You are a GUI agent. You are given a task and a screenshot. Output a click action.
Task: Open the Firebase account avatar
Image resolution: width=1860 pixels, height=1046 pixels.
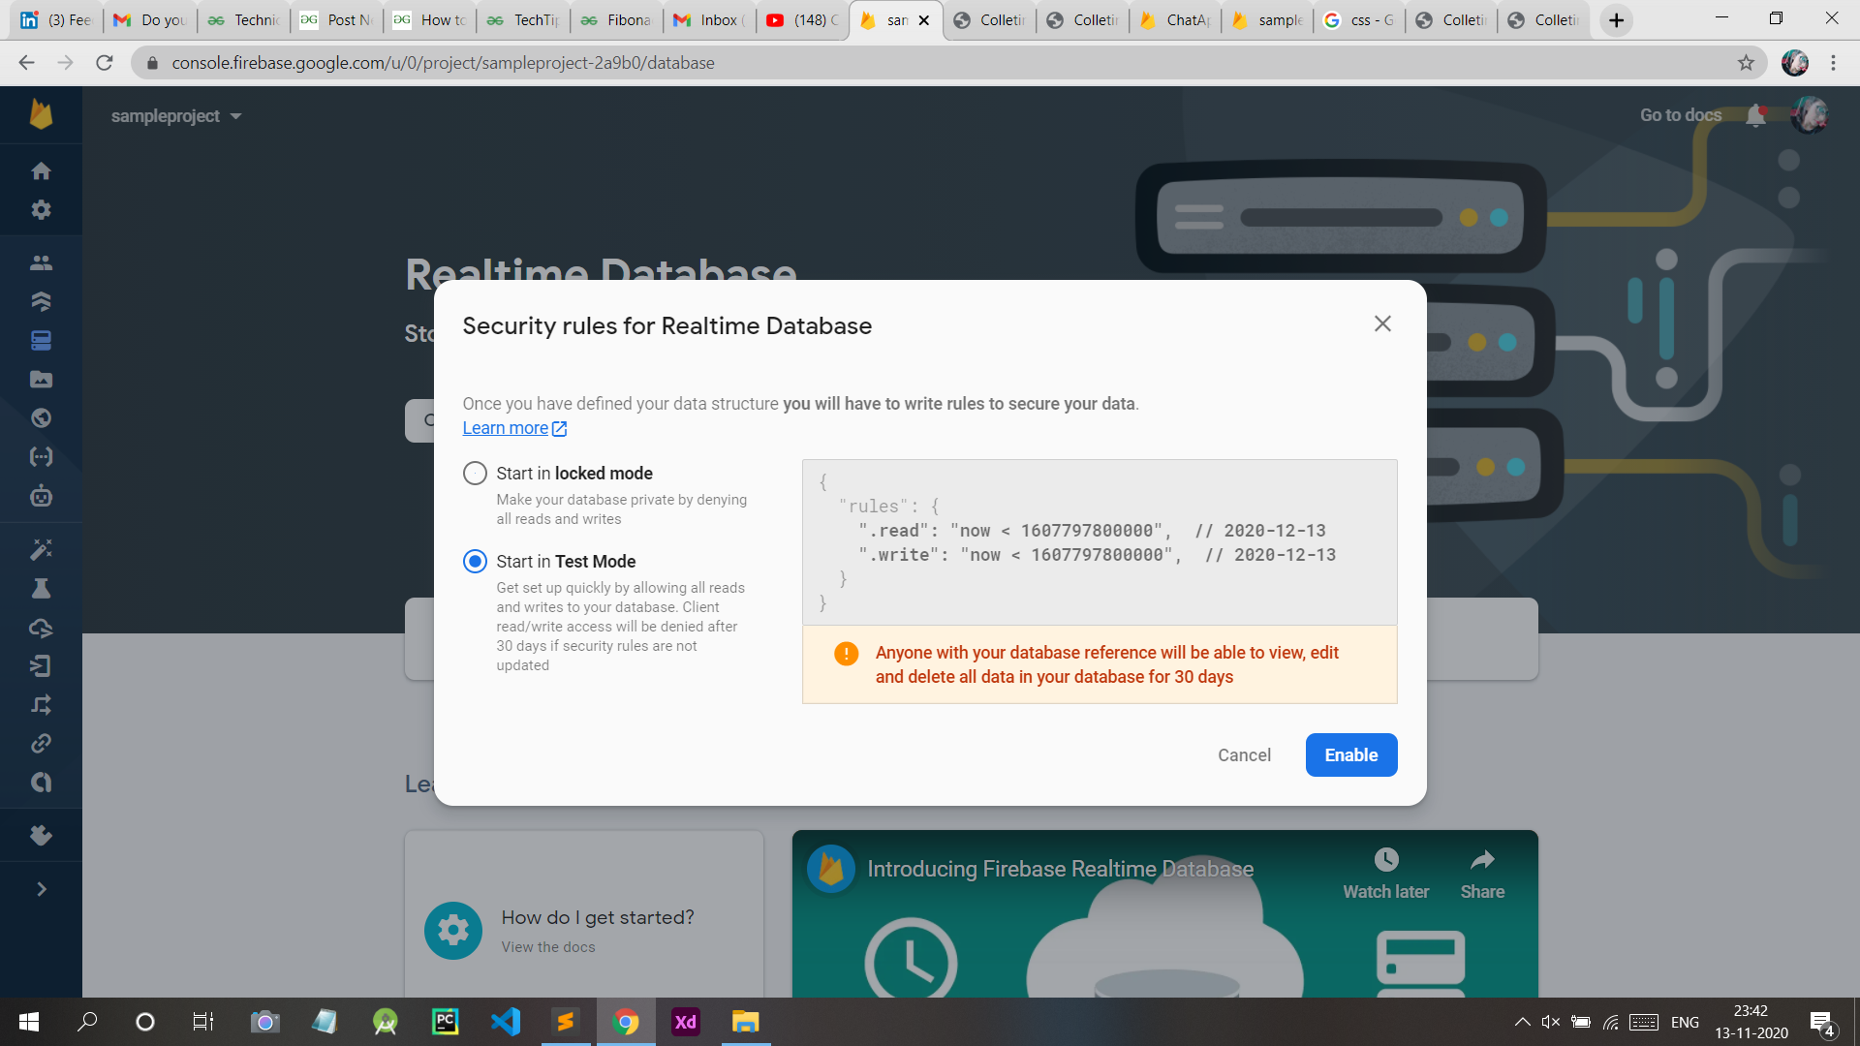click(1809, 115)
